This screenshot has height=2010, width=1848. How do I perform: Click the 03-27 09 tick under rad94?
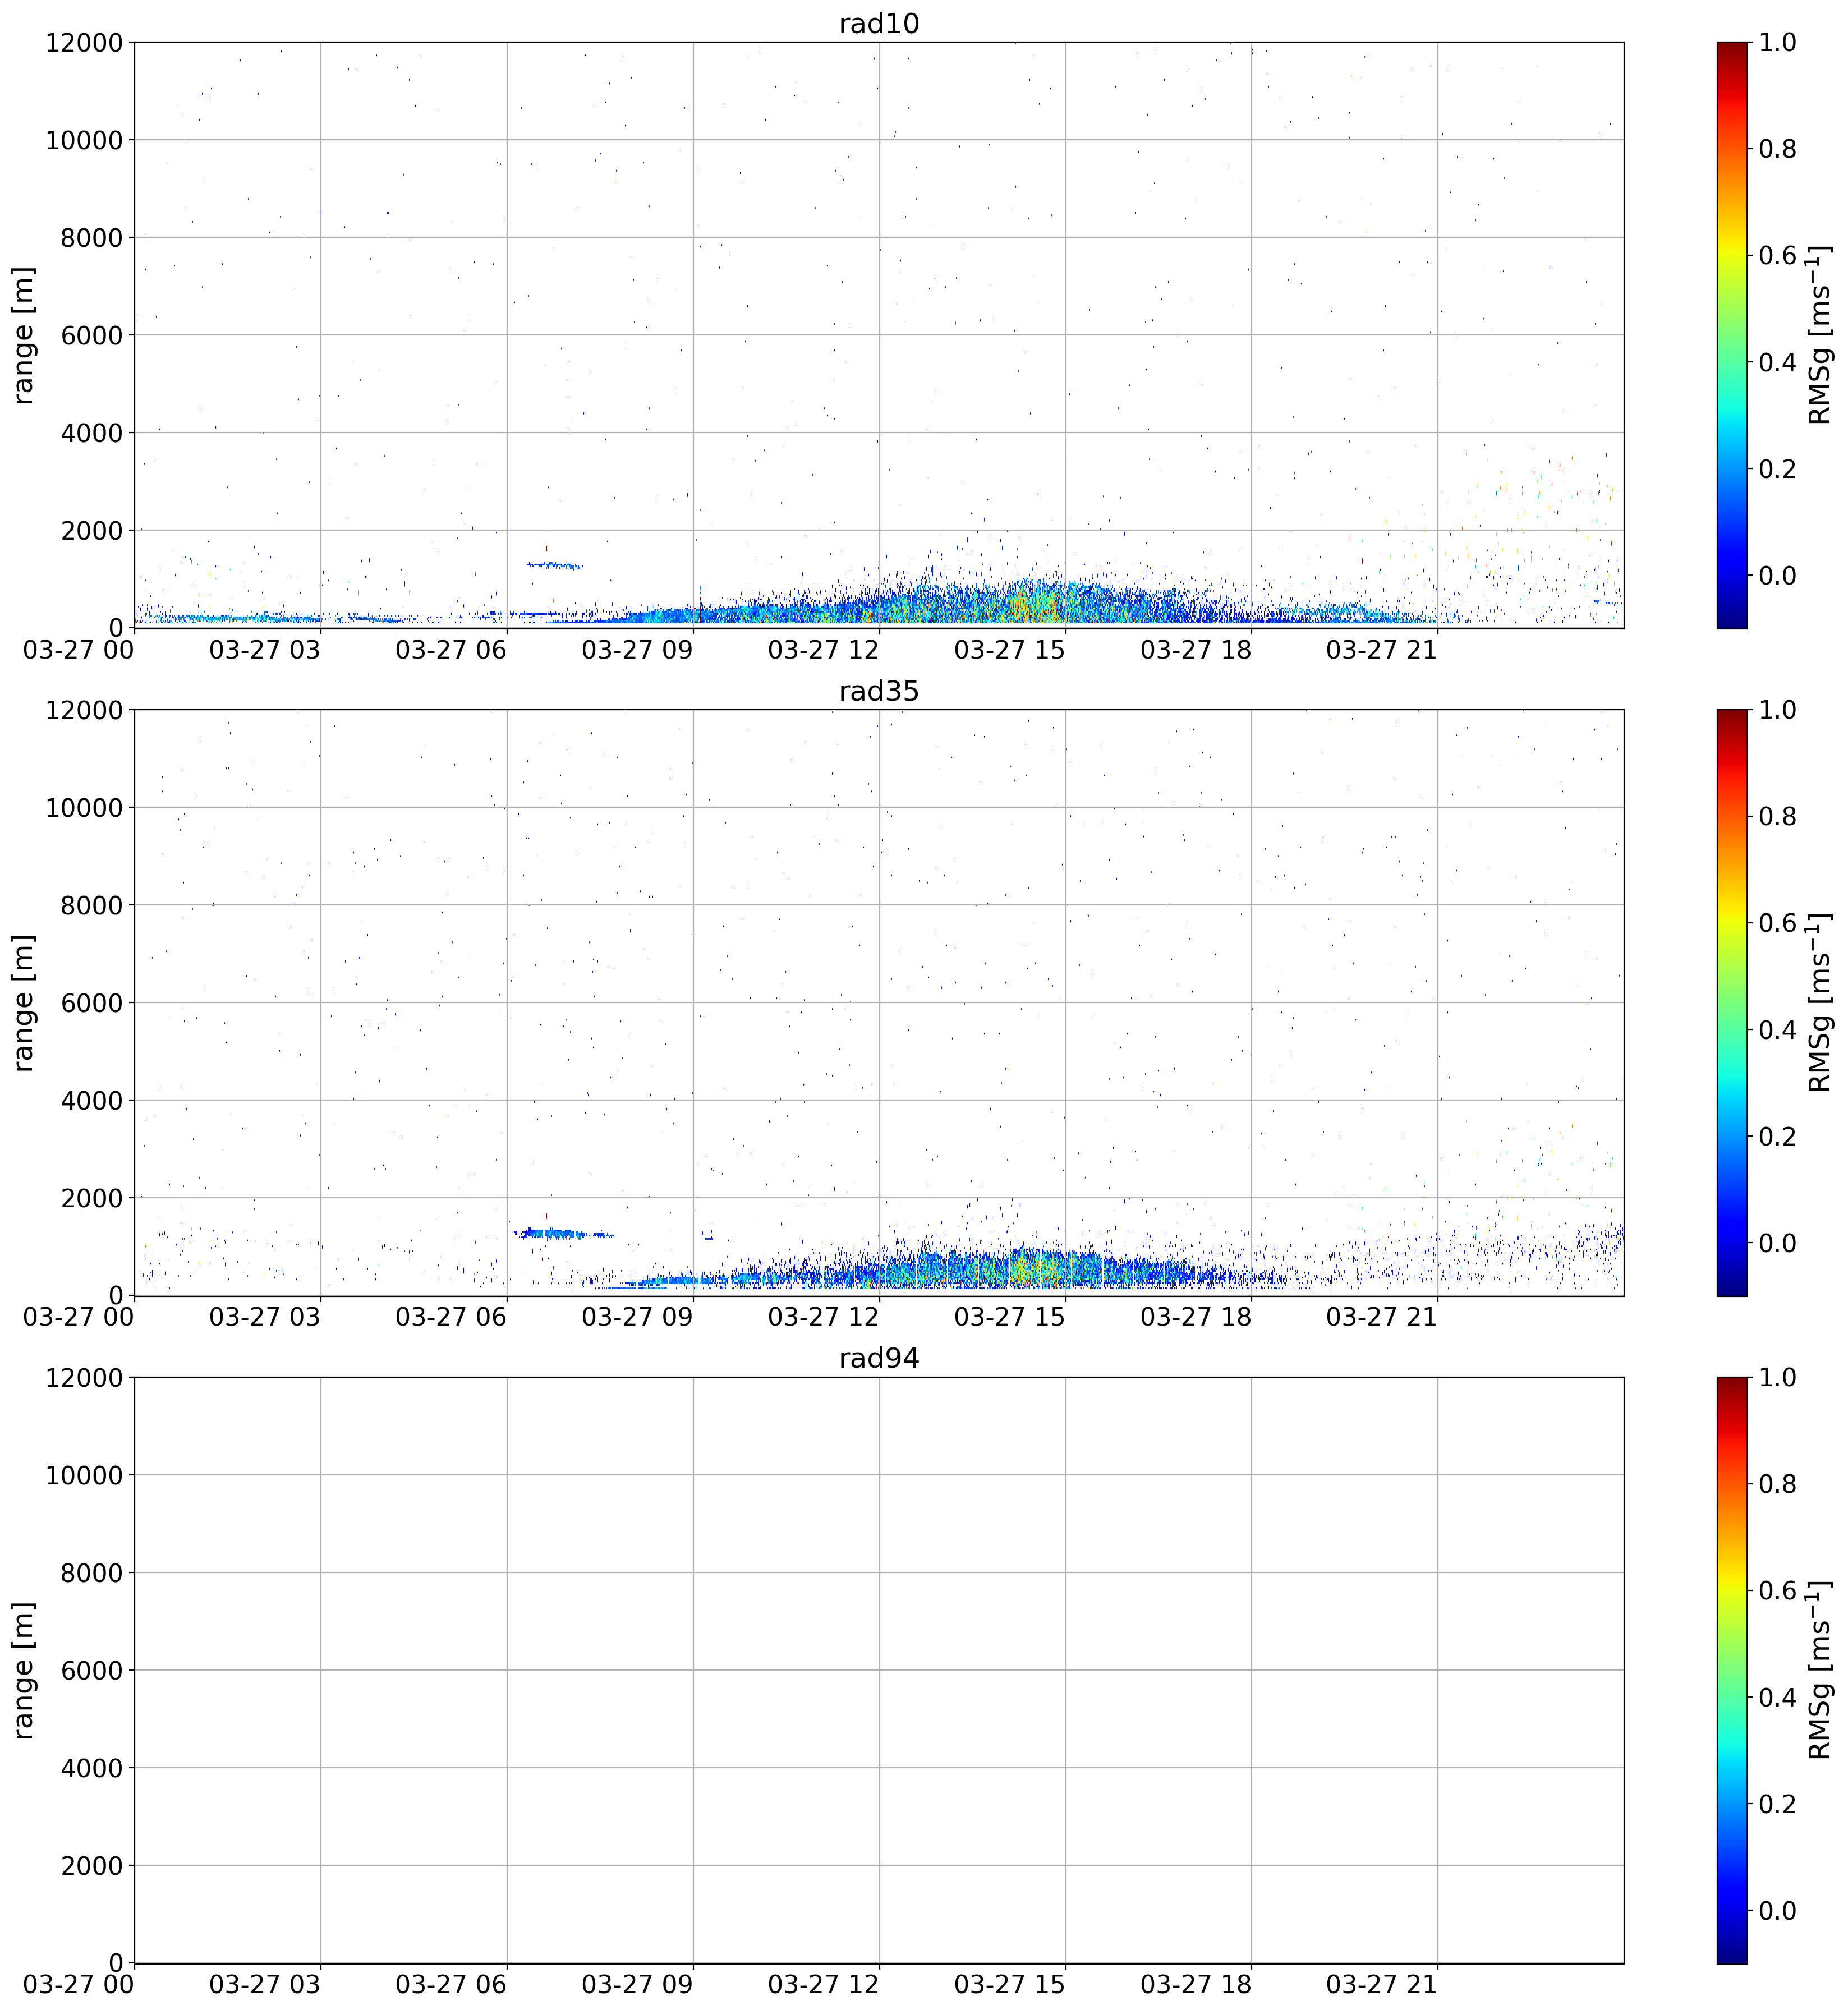[637, 1985]
